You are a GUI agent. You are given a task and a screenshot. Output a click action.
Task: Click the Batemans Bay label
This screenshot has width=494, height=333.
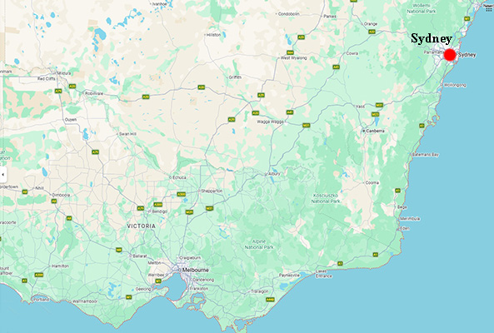(426, 155)
